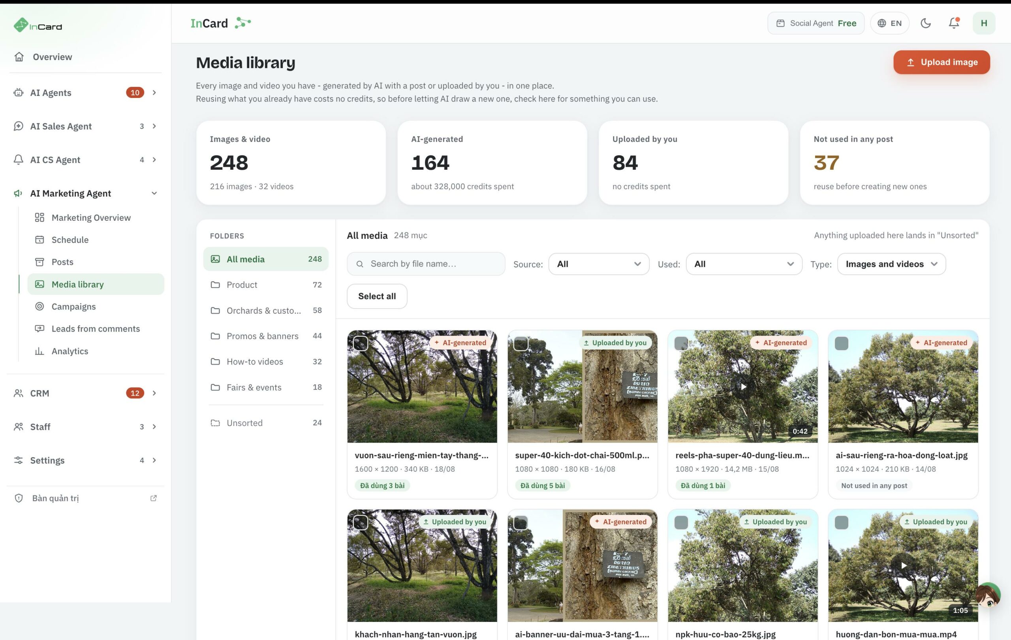Select the Fairs & events folder
Viewport: 1011px width, 640px height.
pyautogui.click(x=266, y=387)
